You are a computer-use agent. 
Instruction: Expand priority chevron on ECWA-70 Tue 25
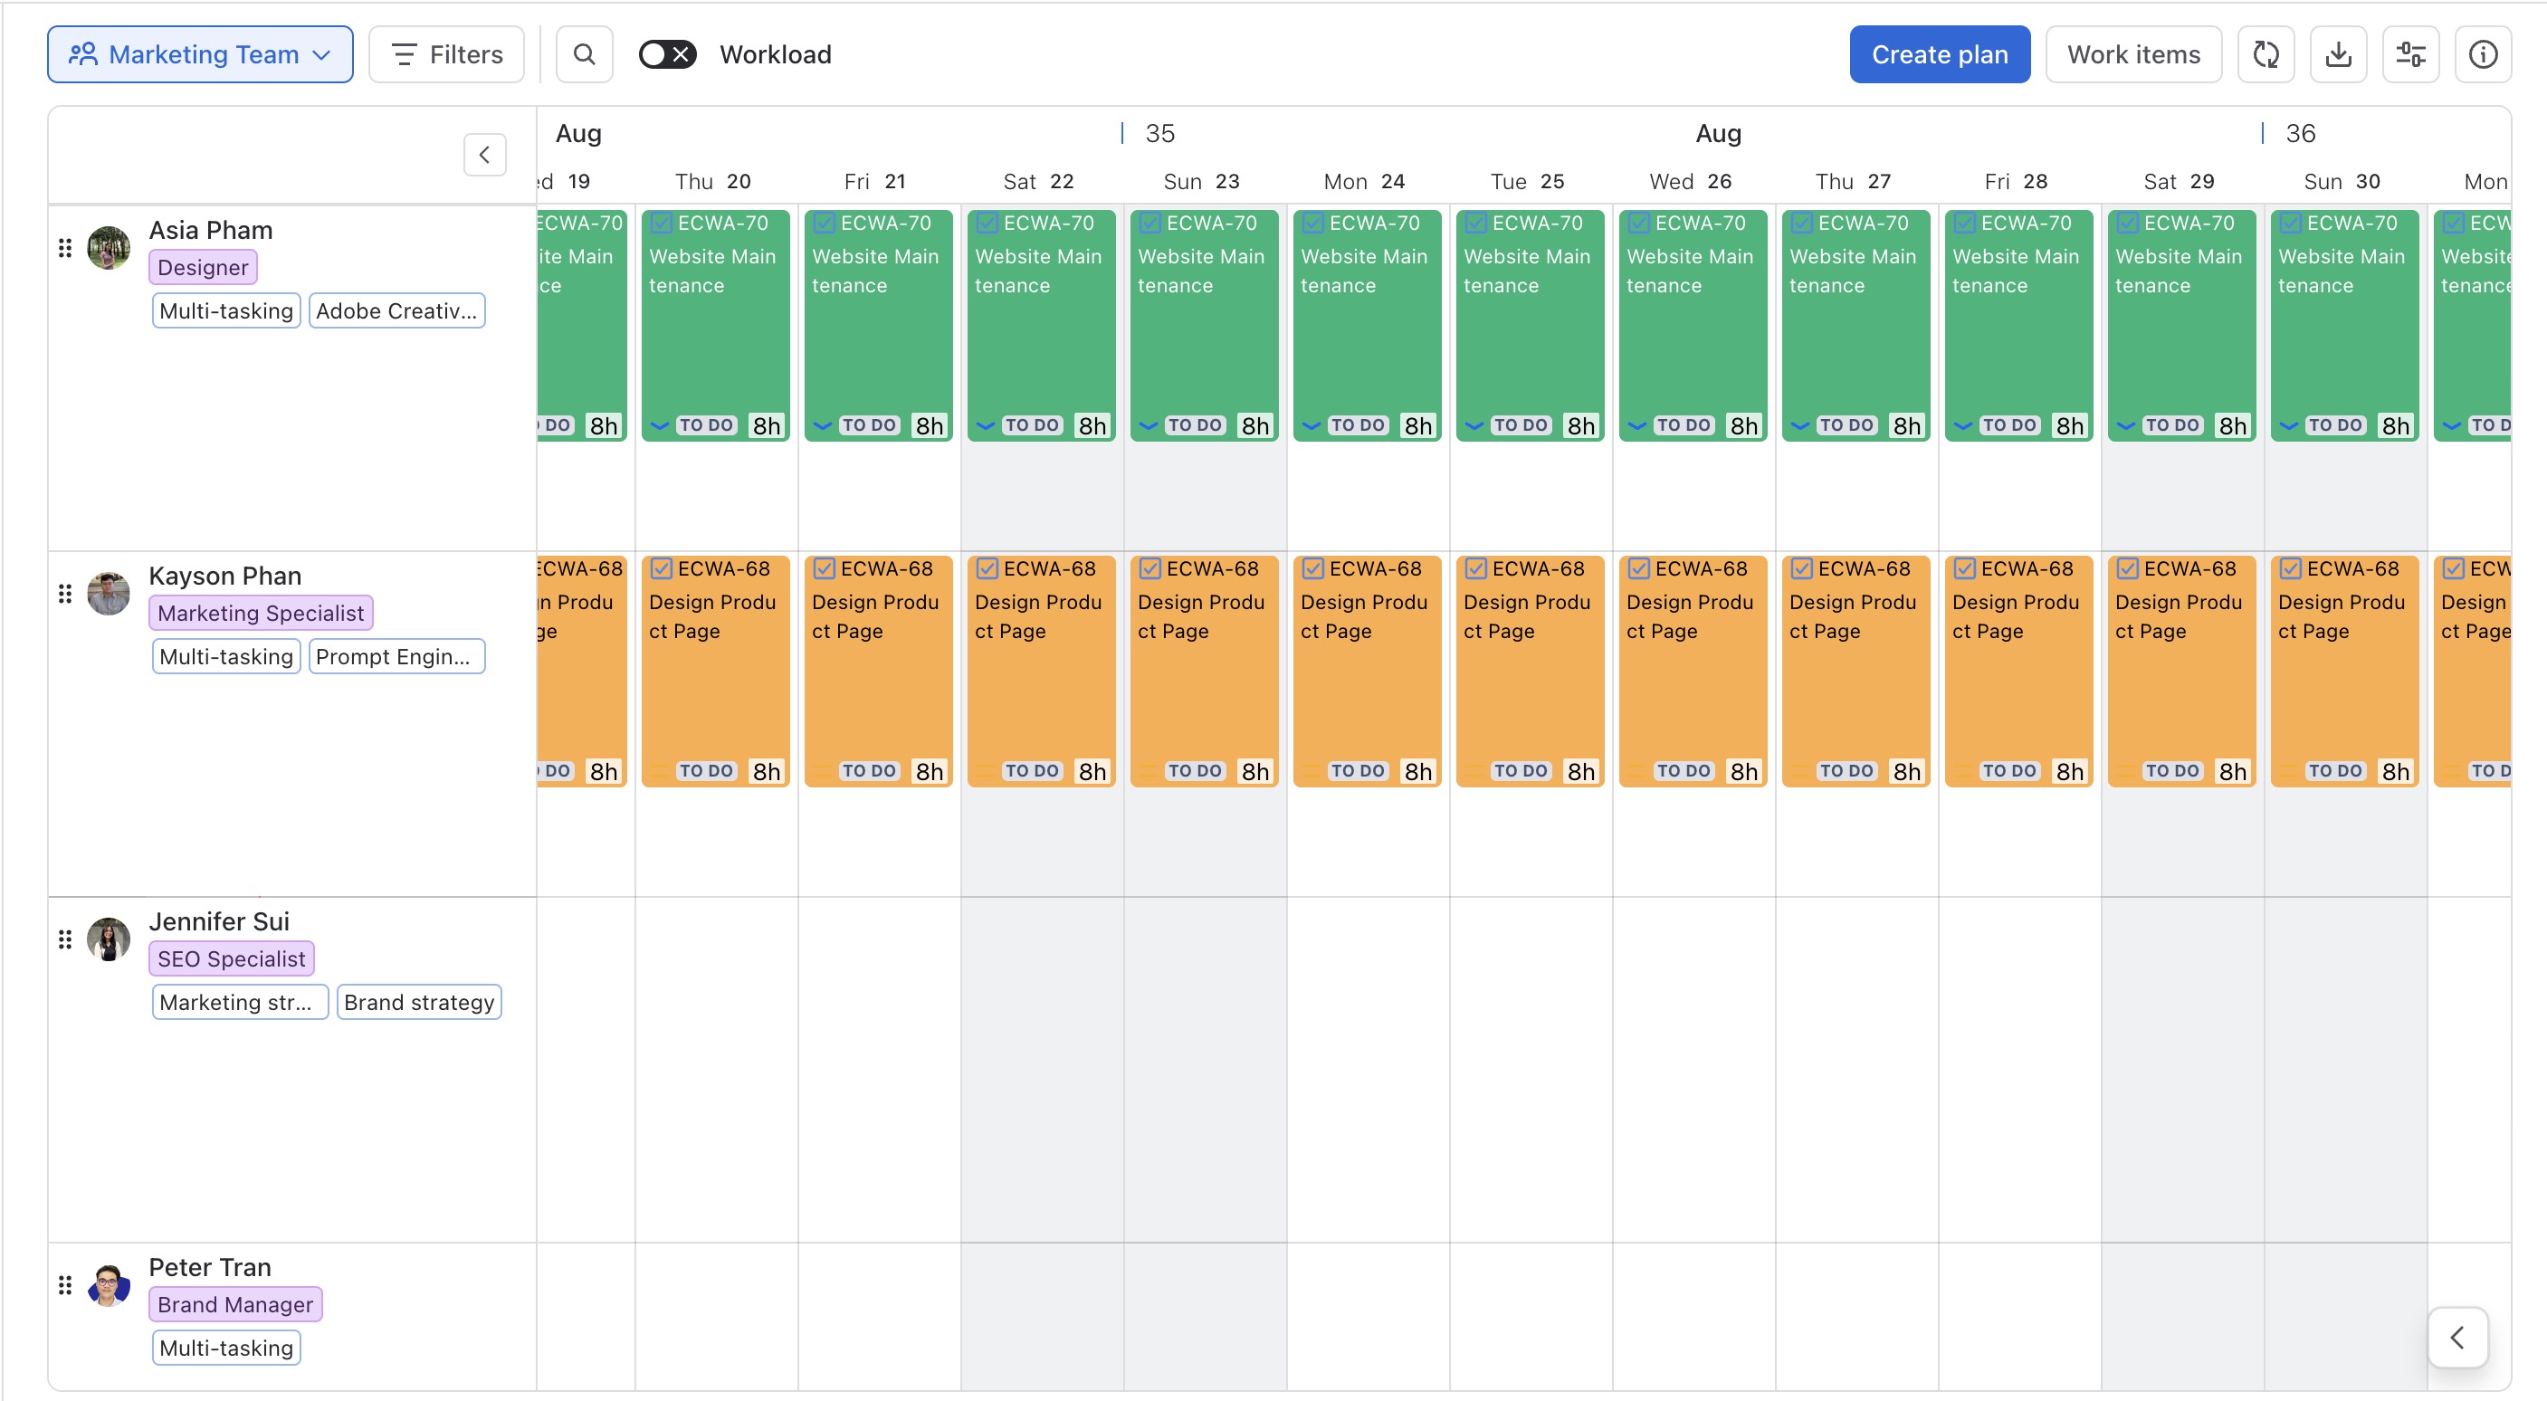point(1474,426)
